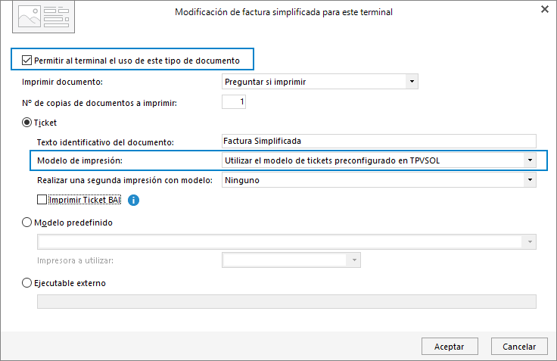Uncheck Permitir al terminal el uso checkbox
This screenshot has height=361, width=557.
26,61
